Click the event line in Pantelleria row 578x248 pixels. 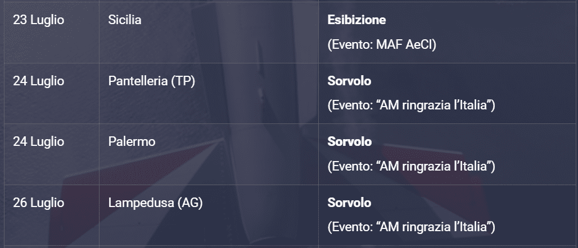tap(411, 105)
